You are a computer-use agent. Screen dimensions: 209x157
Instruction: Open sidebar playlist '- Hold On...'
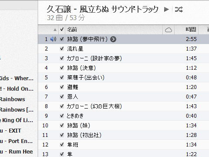click(17, 89)
